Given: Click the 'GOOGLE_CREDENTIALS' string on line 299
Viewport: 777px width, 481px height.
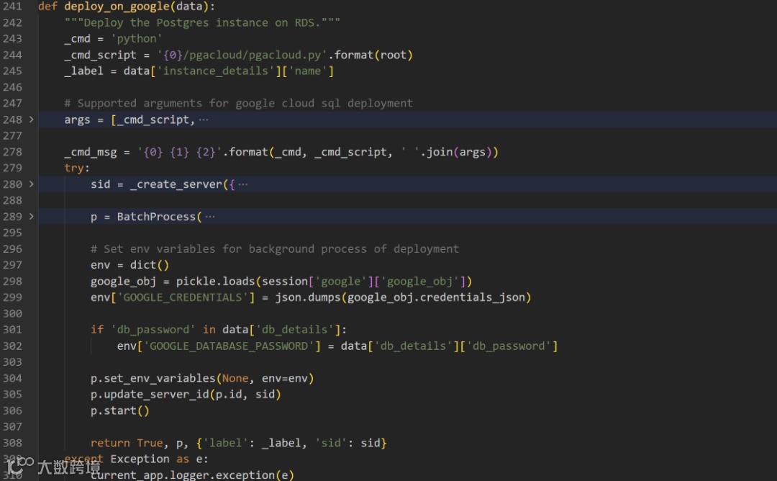Looking at the screenshot, I should coord(182,297).
